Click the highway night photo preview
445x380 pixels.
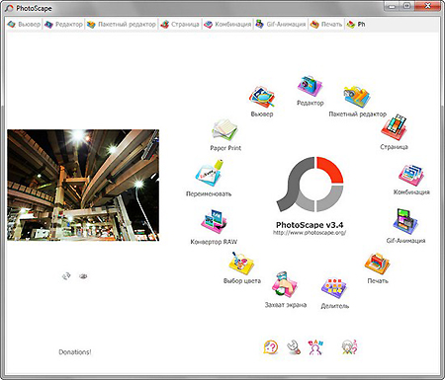tap(83, 185)
